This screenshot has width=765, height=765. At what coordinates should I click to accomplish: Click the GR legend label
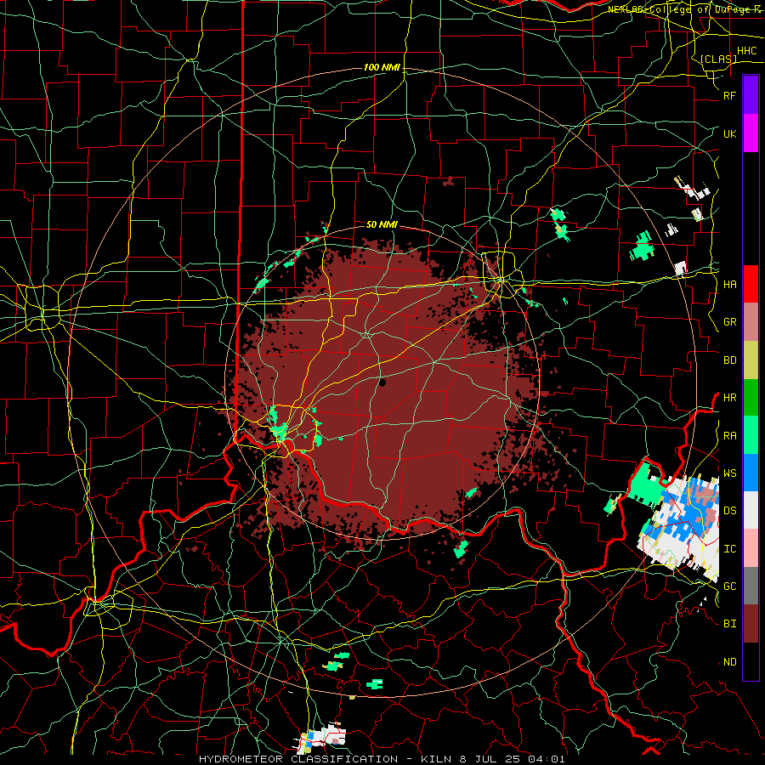tap(729, 322)
